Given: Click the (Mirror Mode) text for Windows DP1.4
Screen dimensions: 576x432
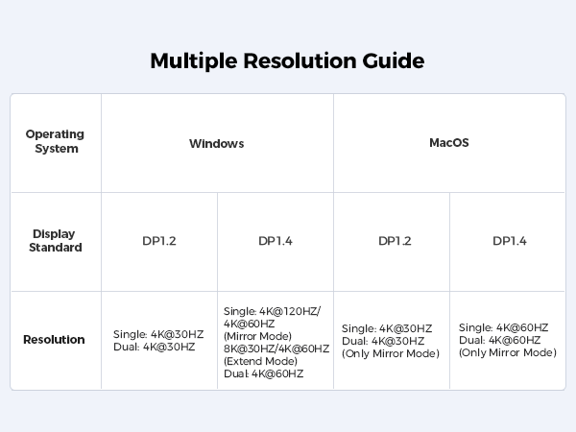Looking at the screenshot, I should tap(256, 336).
